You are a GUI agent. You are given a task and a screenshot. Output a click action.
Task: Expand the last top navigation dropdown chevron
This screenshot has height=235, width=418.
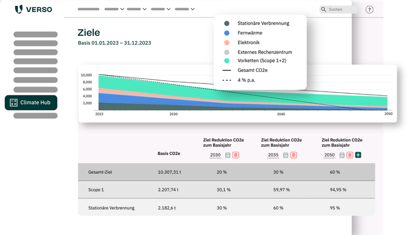tap(192, 9)
